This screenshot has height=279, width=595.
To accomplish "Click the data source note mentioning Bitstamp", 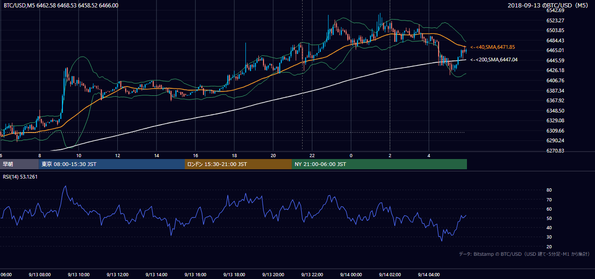I will point(524,254).
